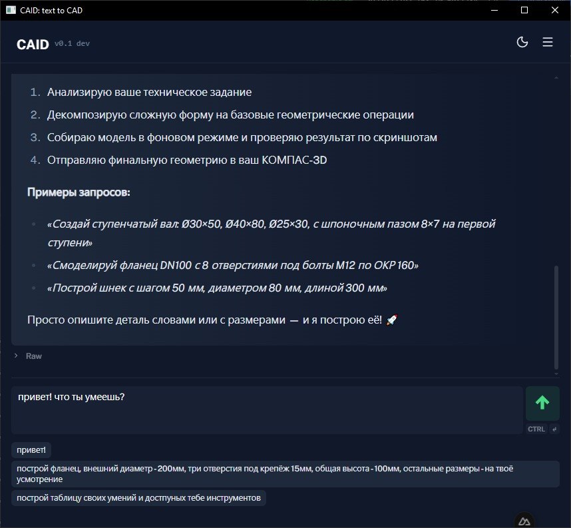Screen dimensions: 571x528
Task: Toggle dark mode with the moon icon
Action: tap(522, 42)
